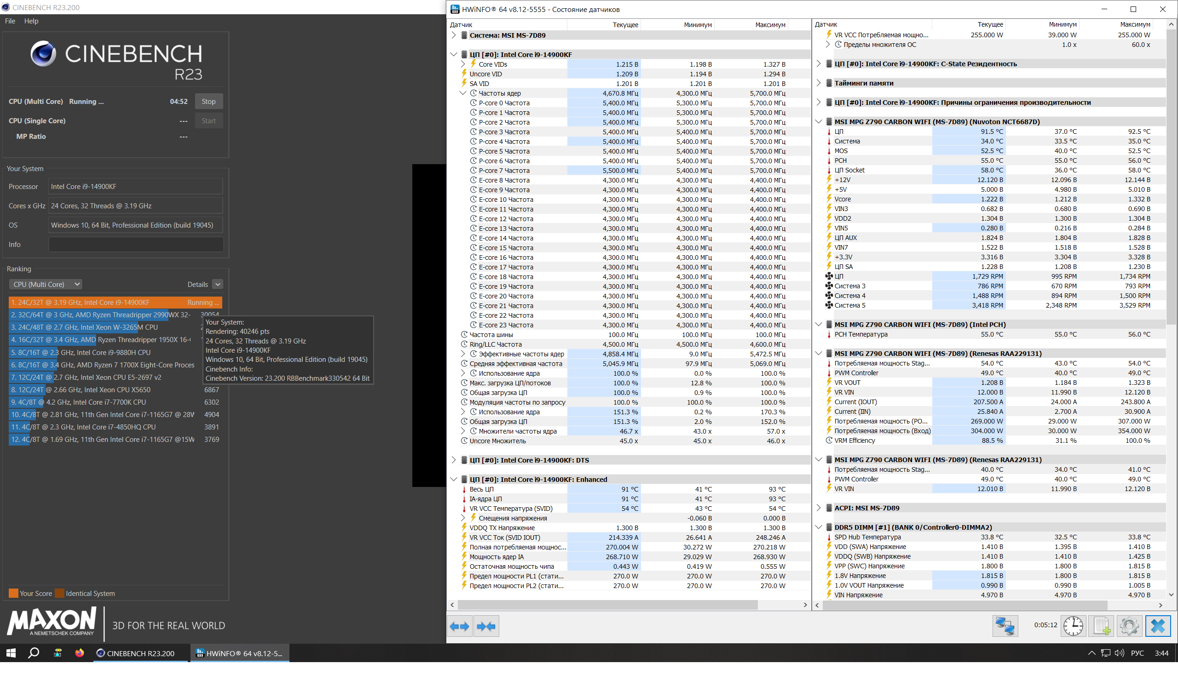Expand the Система: MSI MS-7D89 sensor group
The image size is (1178, 675).
coord(454,36)
